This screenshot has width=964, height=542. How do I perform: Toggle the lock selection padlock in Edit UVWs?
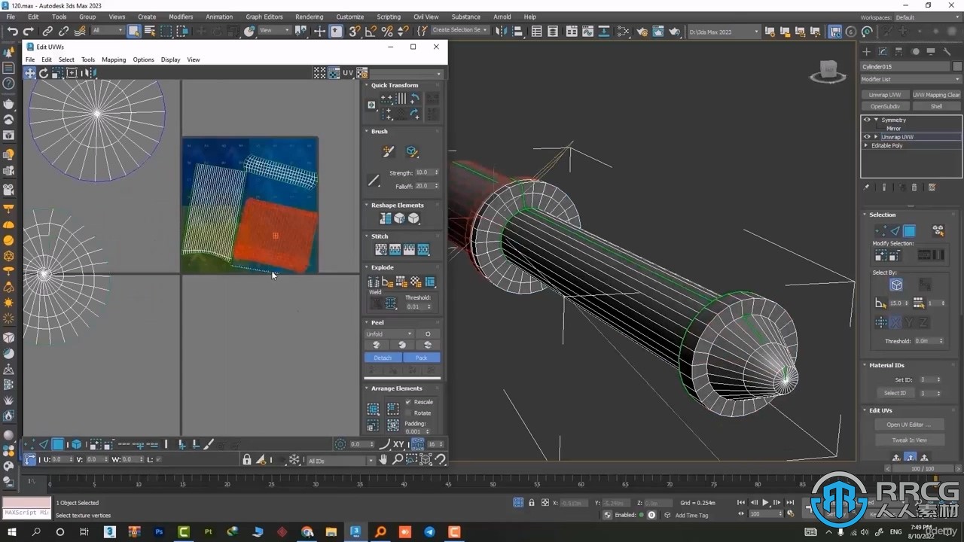coord(247,460)
